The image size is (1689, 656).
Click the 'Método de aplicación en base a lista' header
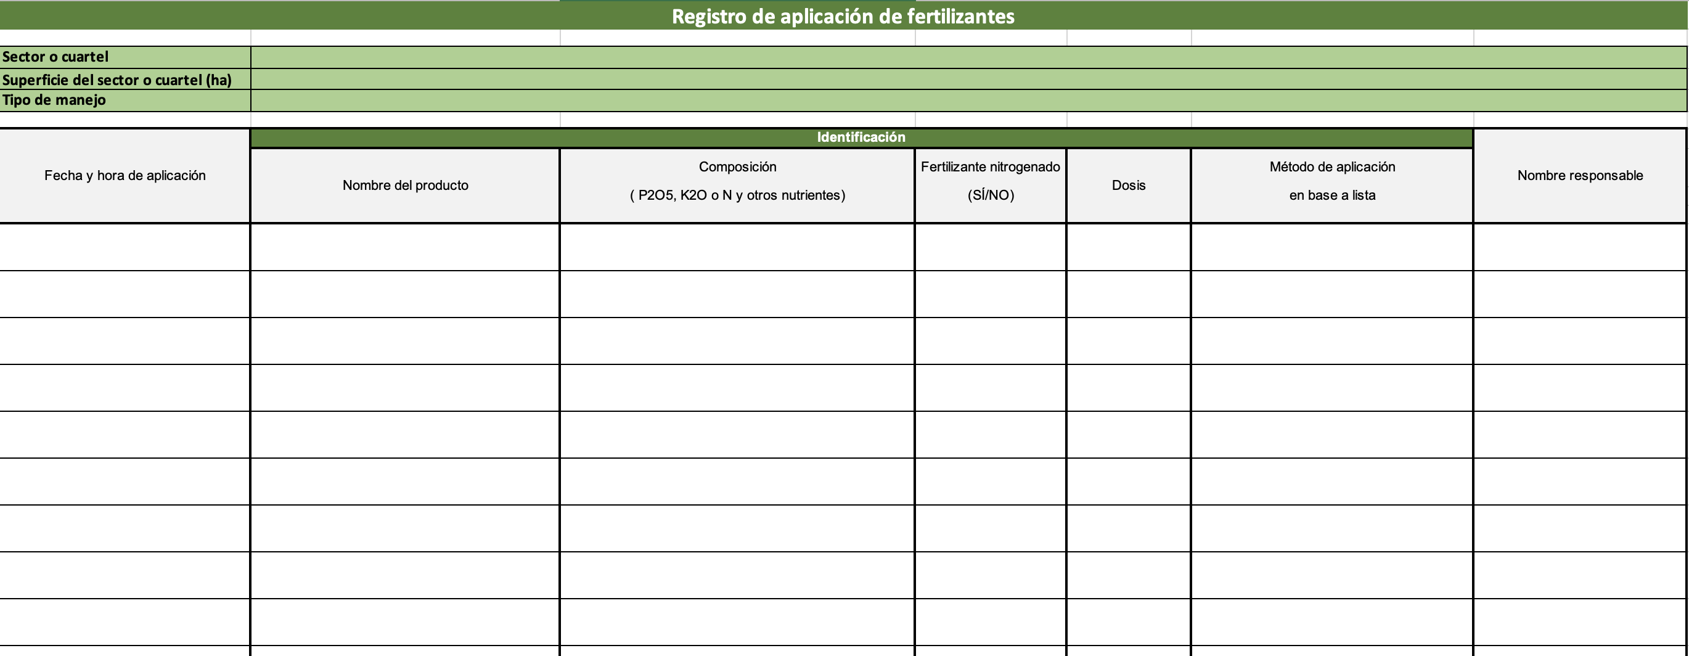pos(1332,186)
